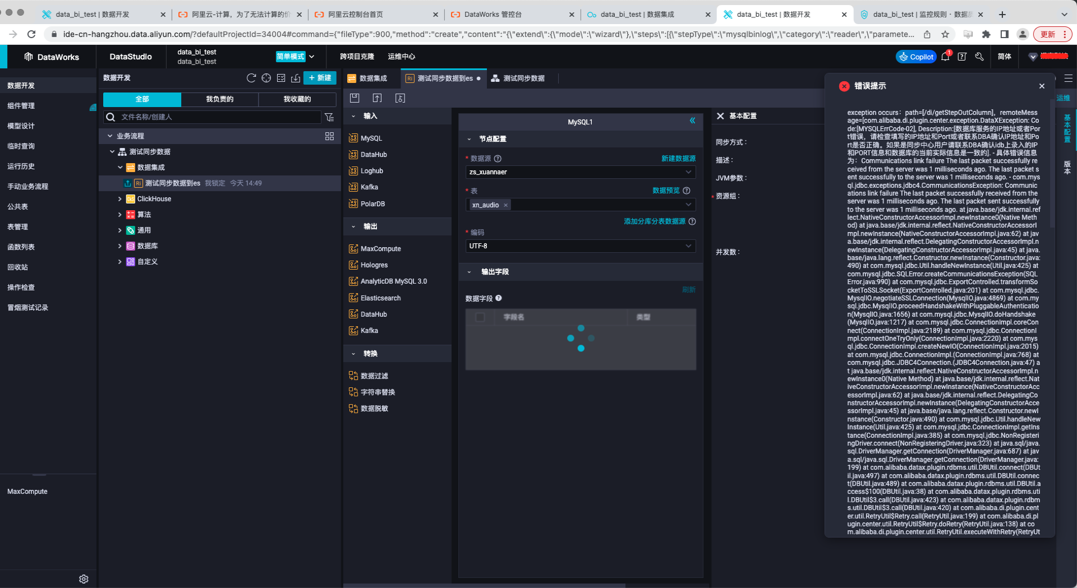Open Copilot assistant
This screenshot has width=1077, height=588.
pos(916,57)
